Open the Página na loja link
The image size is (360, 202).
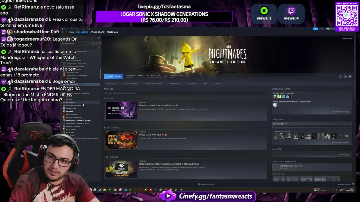111,83
